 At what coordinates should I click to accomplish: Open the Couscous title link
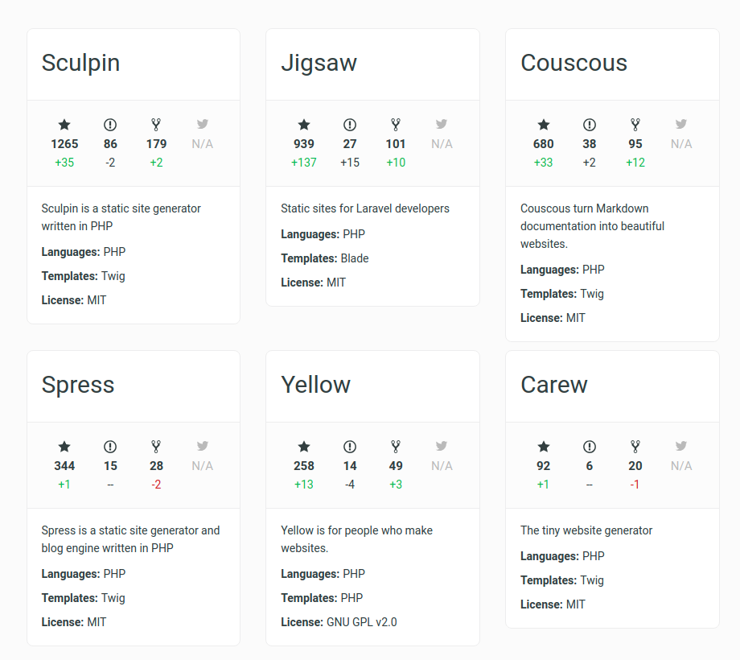573,63
